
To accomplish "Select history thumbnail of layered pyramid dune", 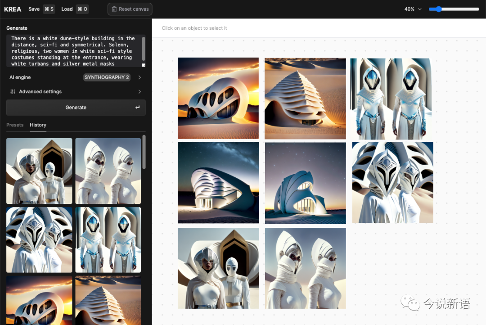I will coord(108,300).
